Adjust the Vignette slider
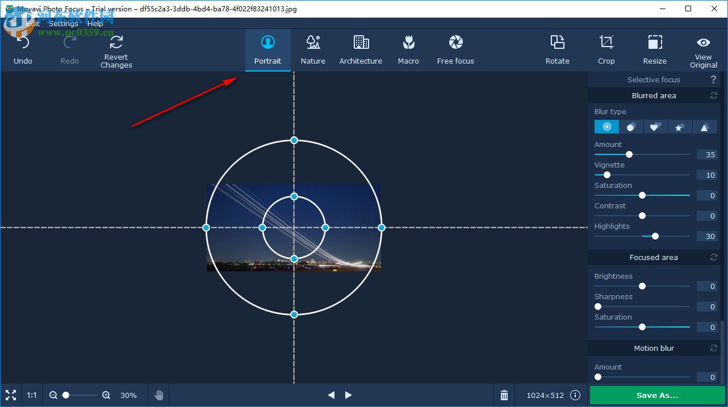This screenshot has width=728, height=407. [606, 175]
